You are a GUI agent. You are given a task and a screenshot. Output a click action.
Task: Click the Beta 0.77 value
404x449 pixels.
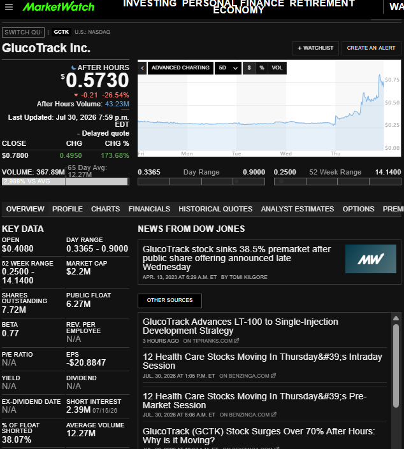tap(10, 333)
